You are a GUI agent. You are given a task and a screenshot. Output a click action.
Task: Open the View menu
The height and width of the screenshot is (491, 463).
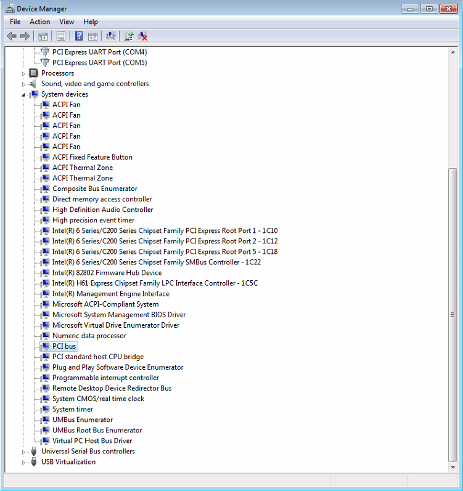(67, 22)
